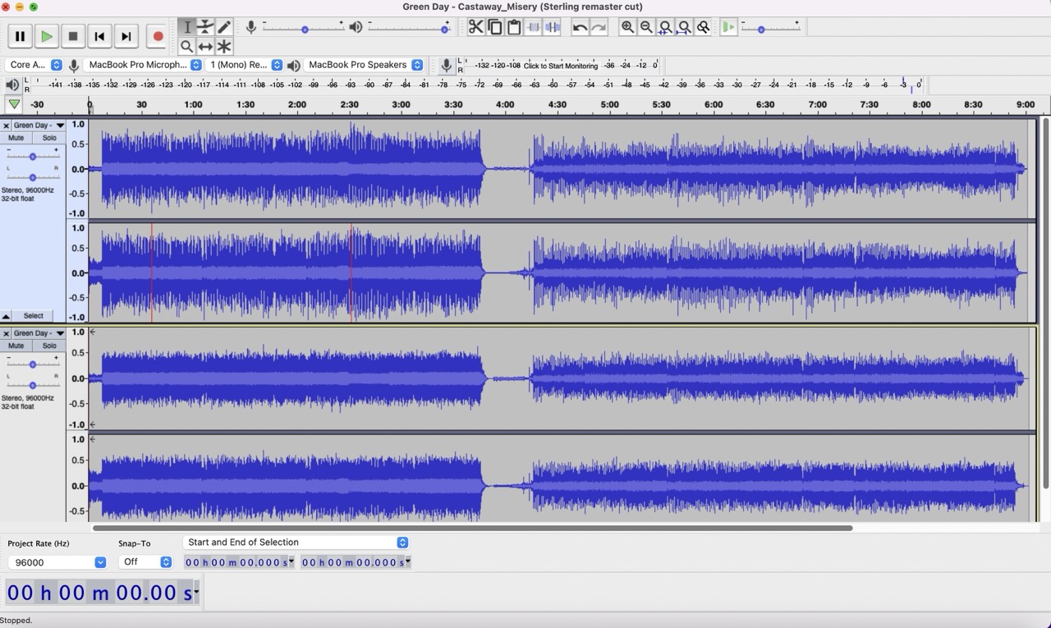The image size is (1051, 628).
Task: Zoom in with the magnifier plus icon
Action: [627, 27]
